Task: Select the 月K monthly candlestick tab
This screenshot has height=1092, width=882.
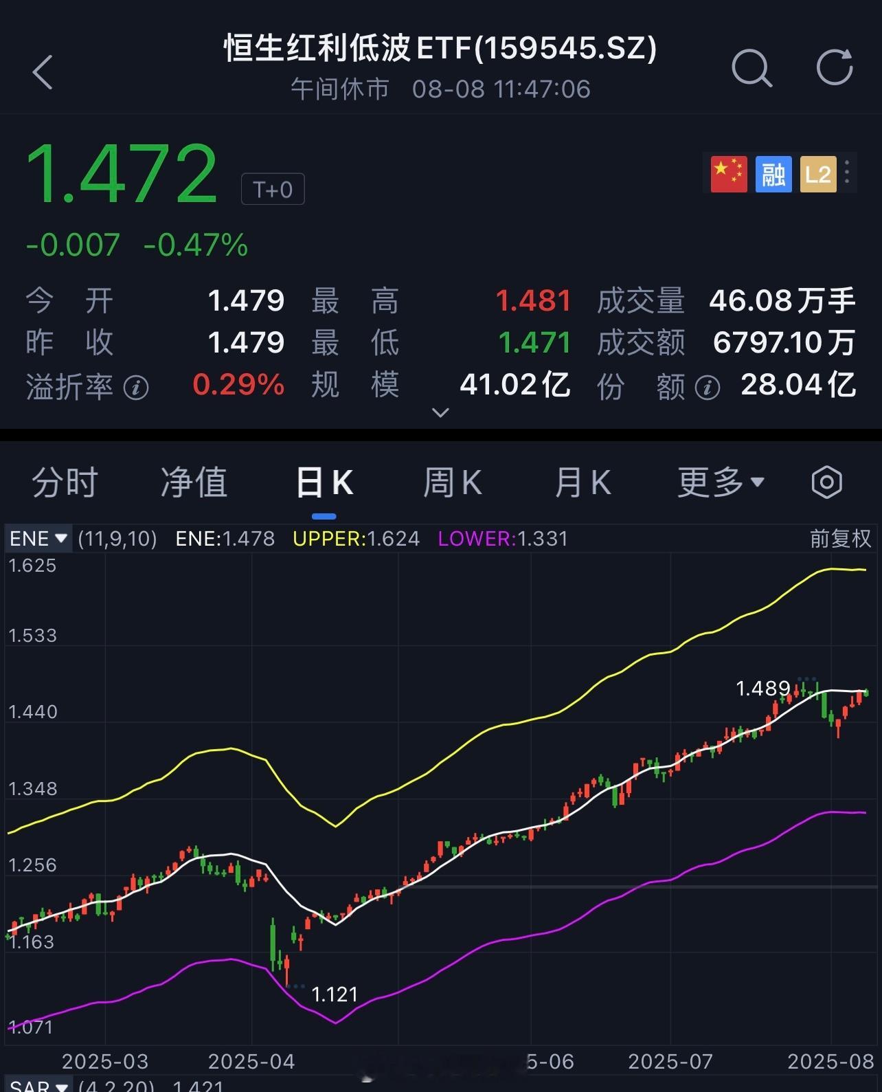Action: 583,482
